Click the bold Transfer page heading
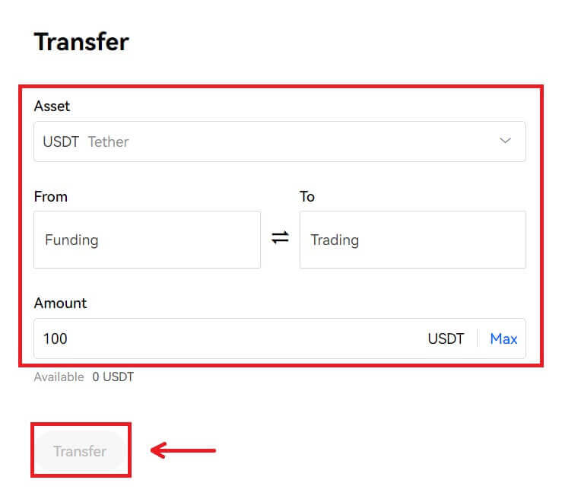 [81, 42]
